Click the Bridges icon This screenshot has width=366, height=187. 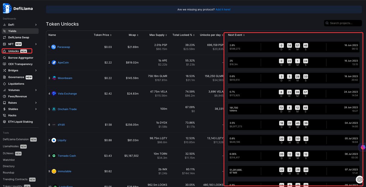pyautogui.click(x=5, y=70)
